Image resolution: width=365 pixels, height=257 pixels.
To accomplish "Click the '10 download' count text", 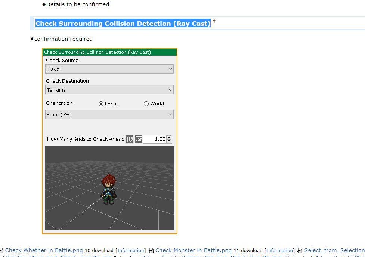I will (99, 251).
